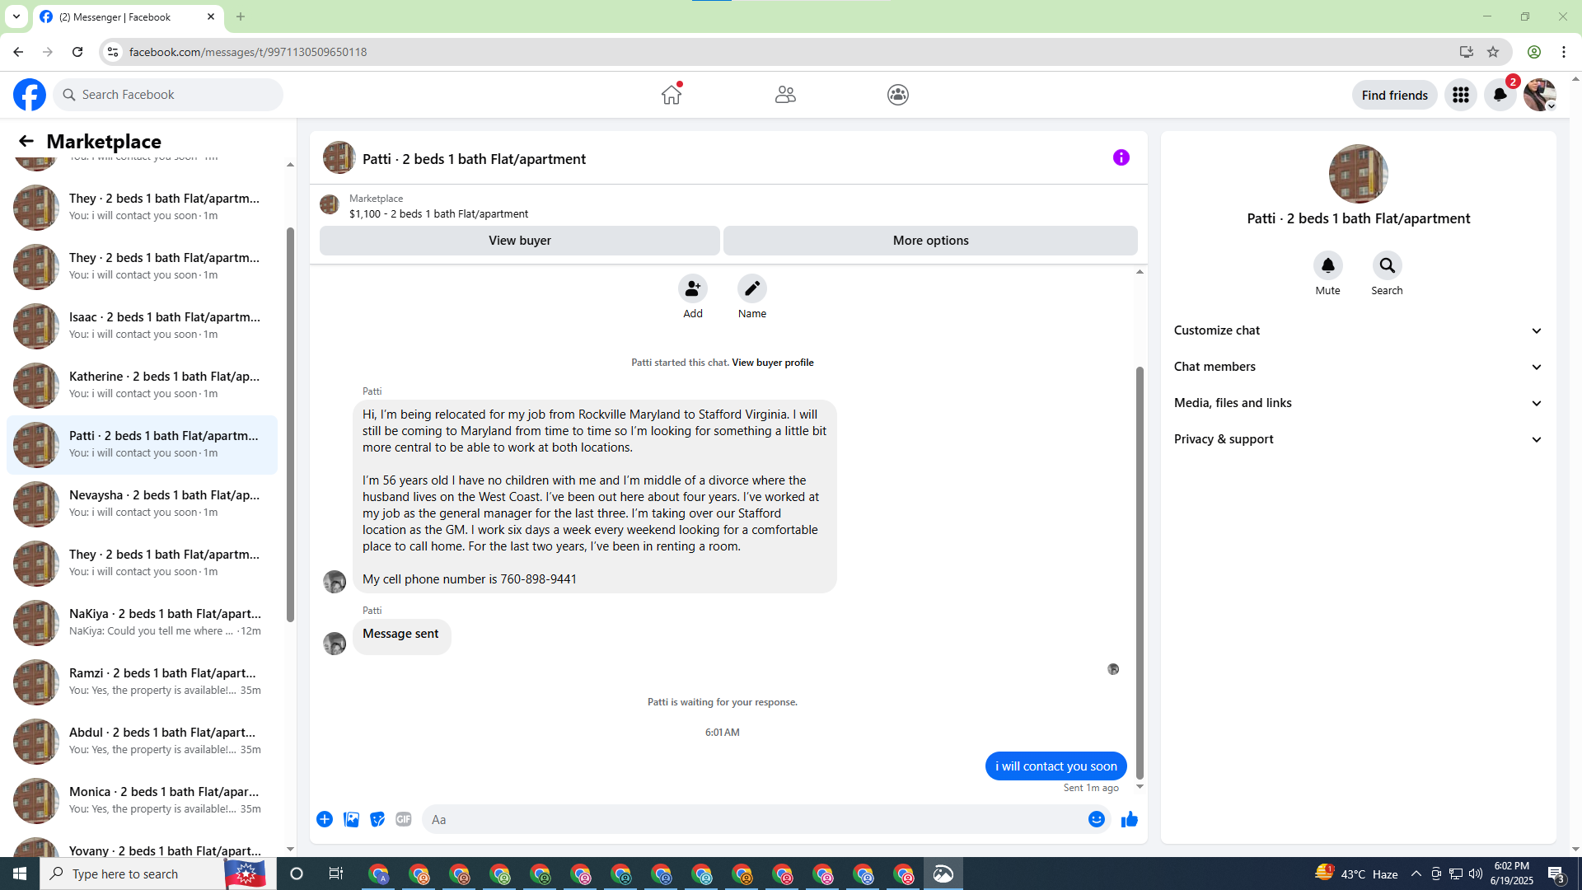Open conversation information icon
The image size is (1582, 890).
1121,157
